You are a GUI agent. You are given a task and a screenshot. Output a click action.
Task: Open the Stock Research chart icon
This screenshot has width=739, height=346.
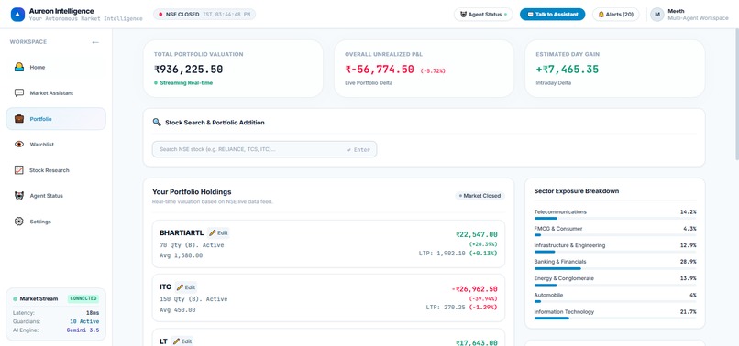point(19,170)
